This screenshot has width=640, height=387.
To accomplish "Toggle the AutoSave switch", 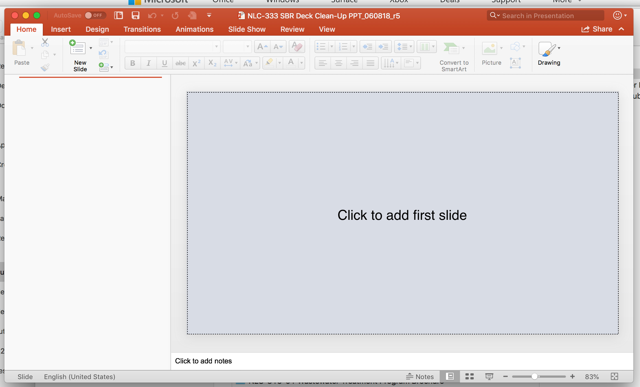I will pos(95,15).
